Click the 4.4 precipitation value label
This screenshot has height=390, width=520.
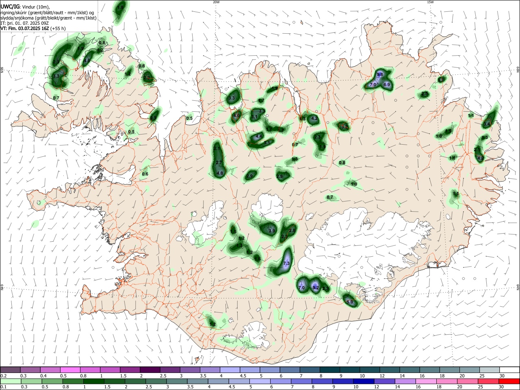(259, 136)
